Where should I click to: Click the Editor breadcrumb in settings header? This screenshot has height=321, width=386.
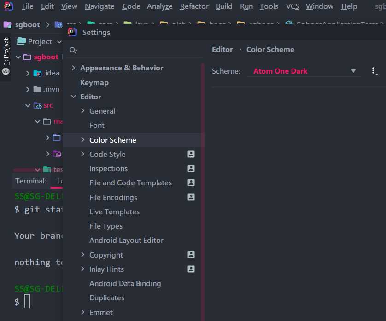222,50
